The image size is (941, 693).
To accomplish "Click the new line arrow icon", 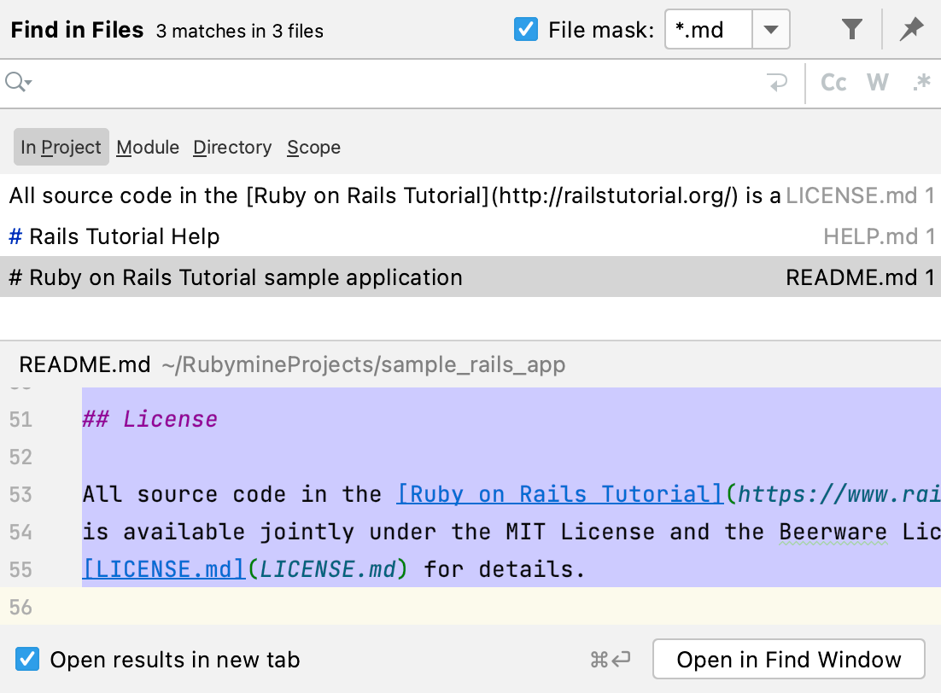I will click(775, 82).
